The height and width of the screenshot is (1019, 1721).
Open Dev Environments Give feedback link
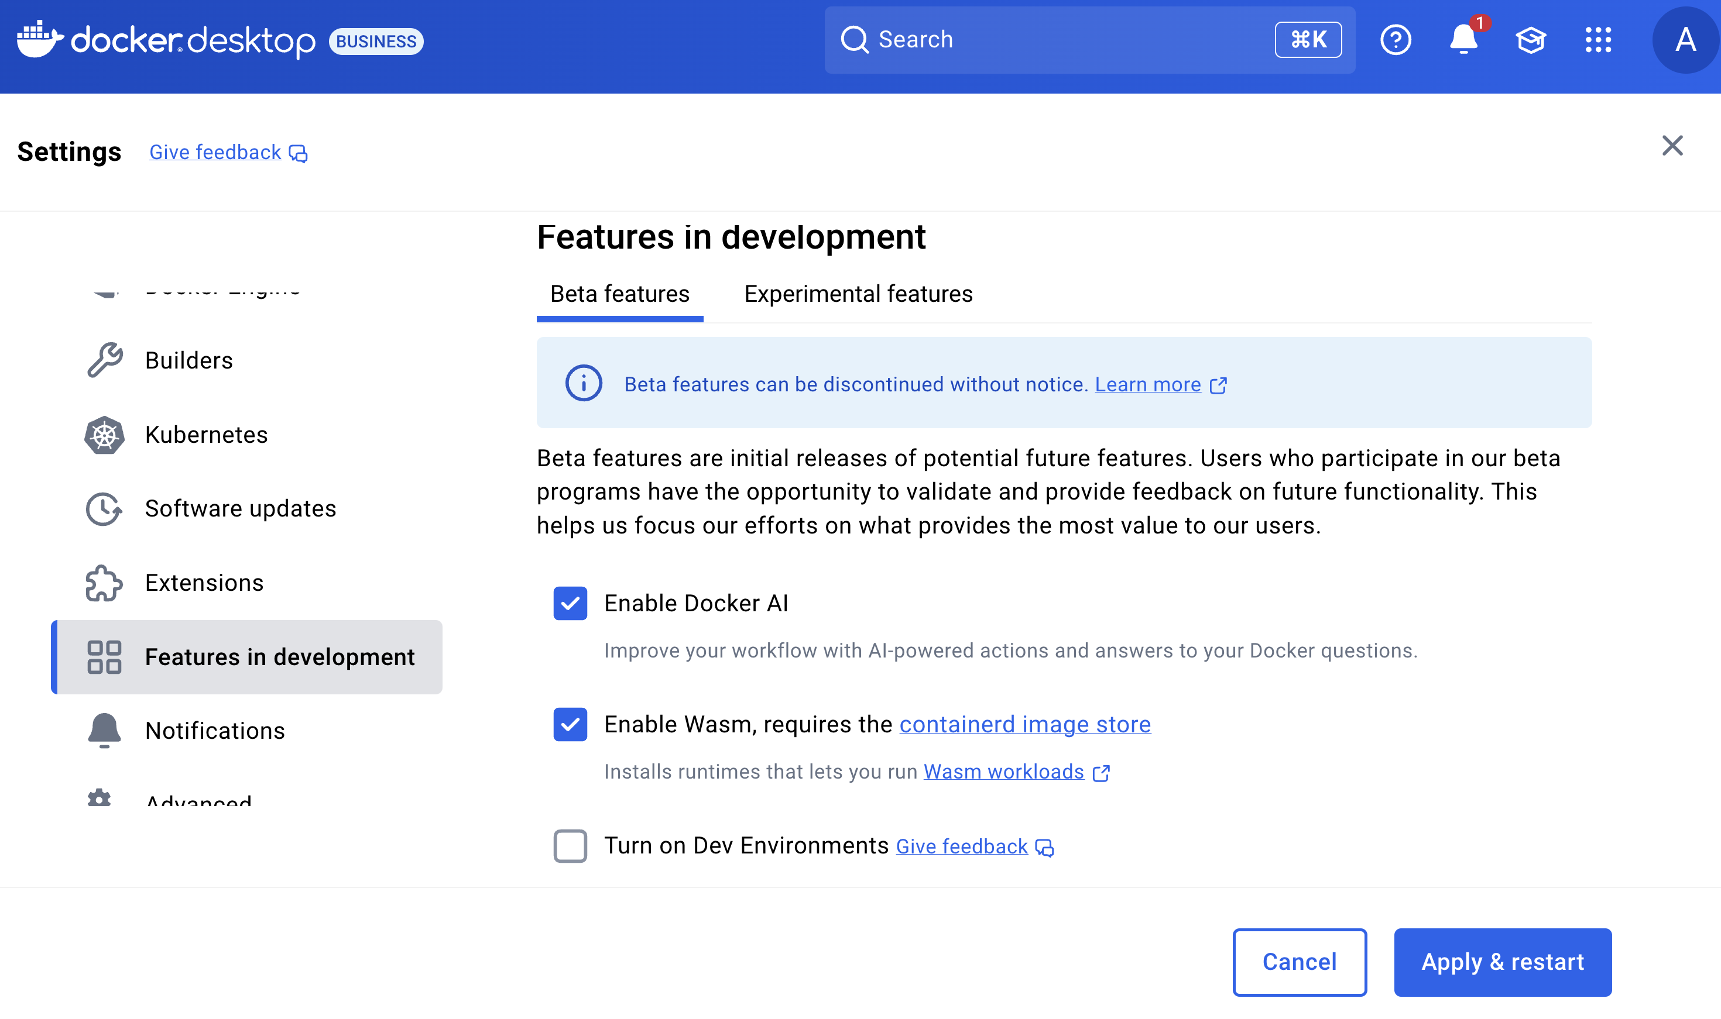coord(962,846)
